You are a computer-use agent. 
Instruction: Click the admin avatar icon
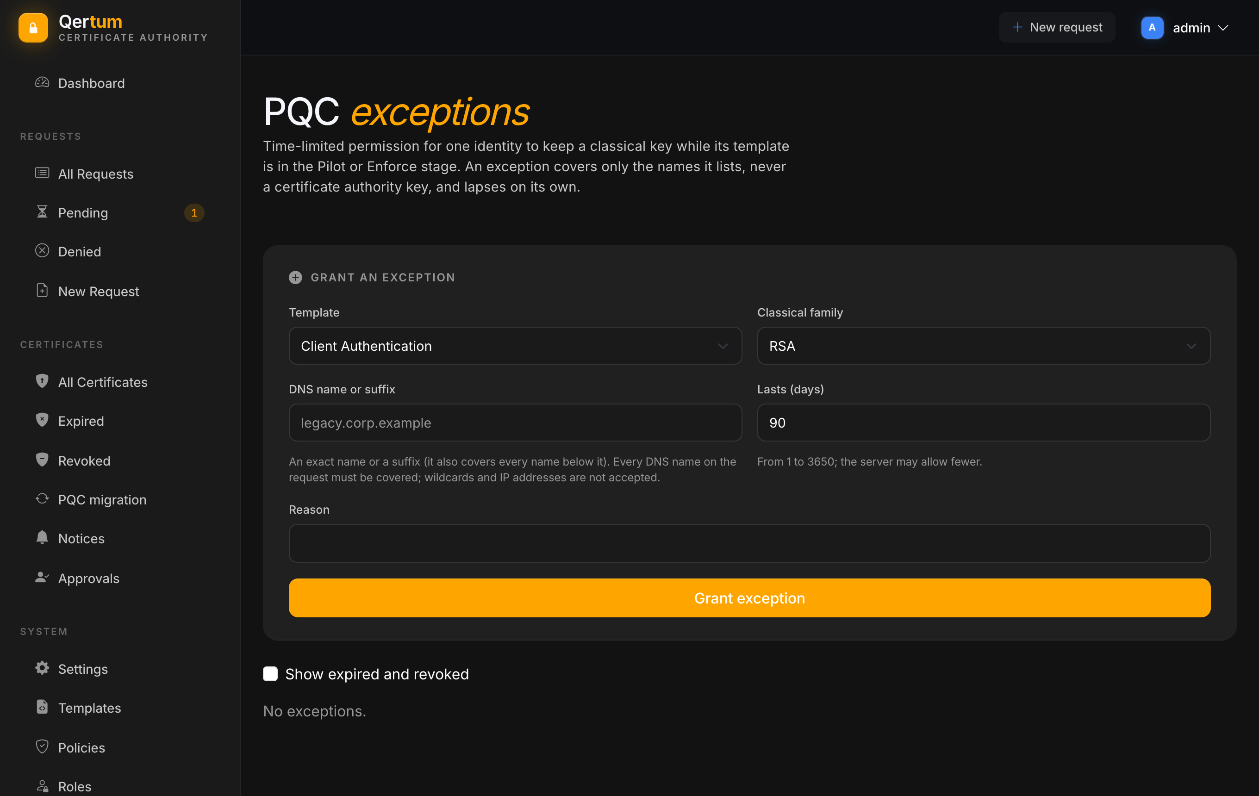tap(1152, 27)
